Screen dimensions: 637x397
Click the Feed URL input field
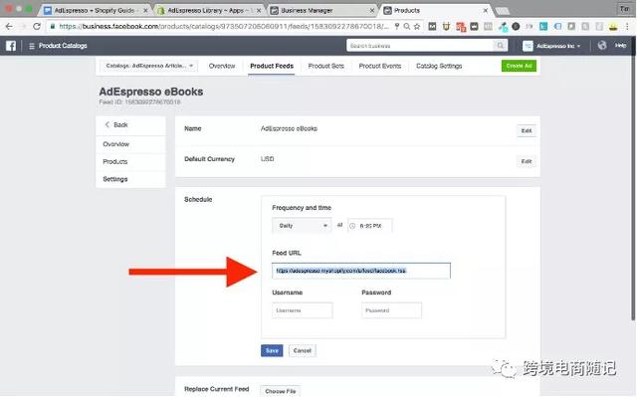(x=361, y=271)
